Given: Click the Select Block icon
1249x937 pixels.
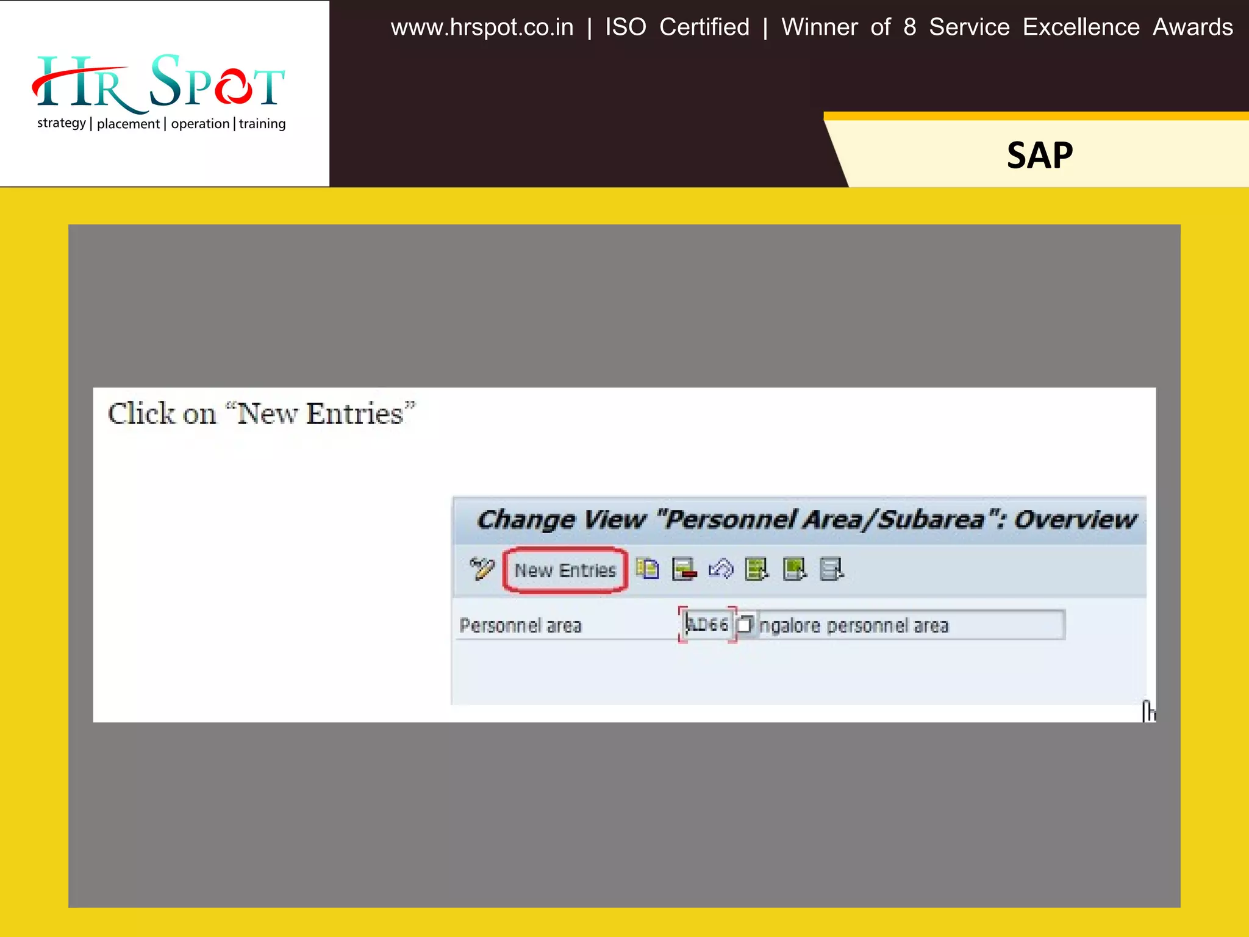Looking at the screenshot, I should 795,569.
